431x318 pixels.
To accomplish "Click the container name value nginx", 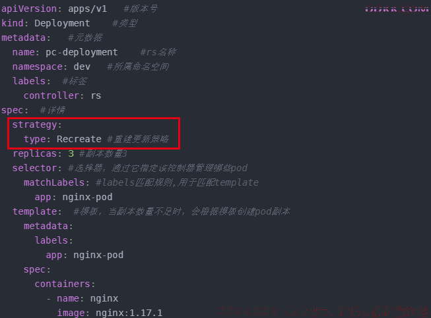I will click(x=104, y=298).
